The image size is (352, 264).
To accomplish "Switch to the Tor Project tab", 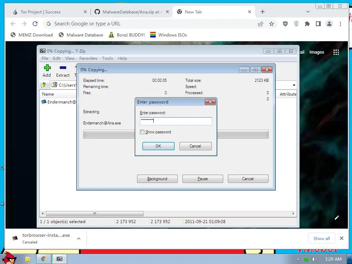I will tap(50, 12).
